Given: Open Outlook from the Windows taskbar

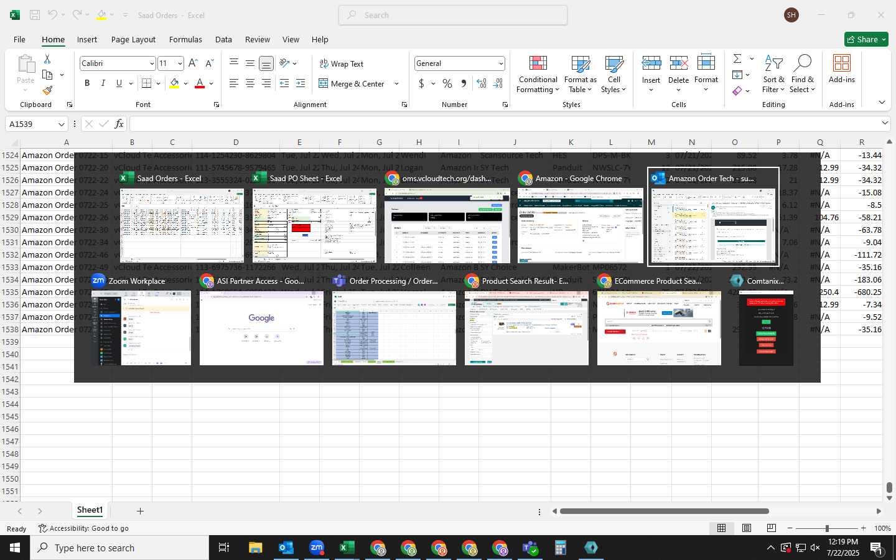Looking at the screenshot, I should (286, 548).
